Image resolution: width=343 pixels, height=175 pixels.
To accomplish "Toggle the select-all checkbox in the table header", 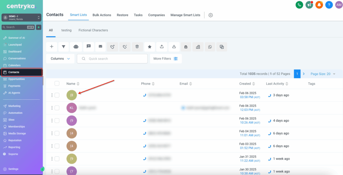I will tap(57, 84).
